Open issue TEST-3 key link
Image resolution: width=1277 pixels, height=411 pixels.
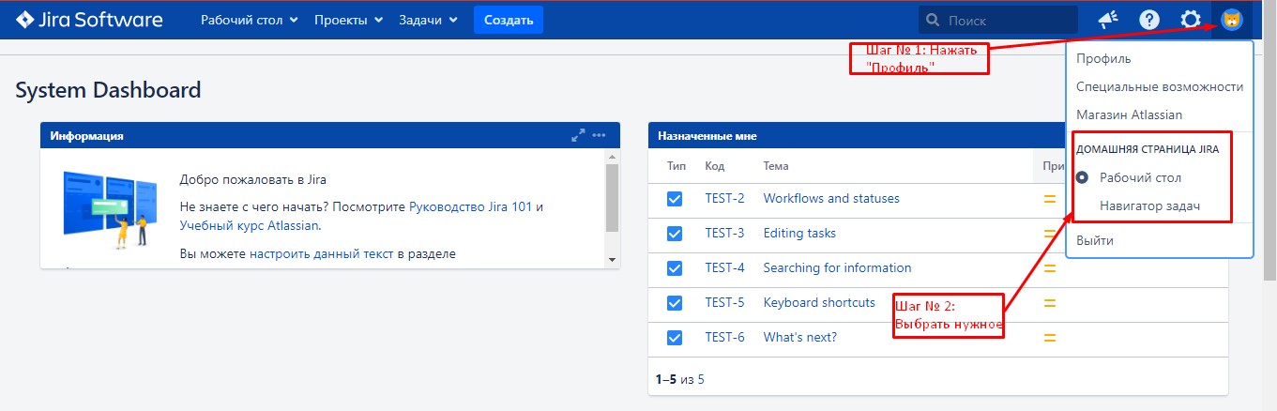click(724, 234)
